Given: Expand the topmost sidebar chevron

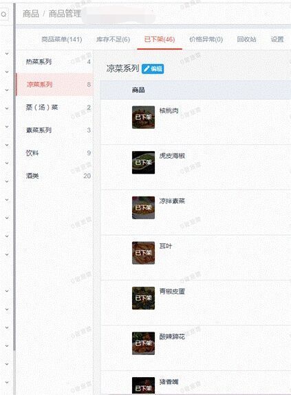Looking at the screenshot, I should point(7,53).
